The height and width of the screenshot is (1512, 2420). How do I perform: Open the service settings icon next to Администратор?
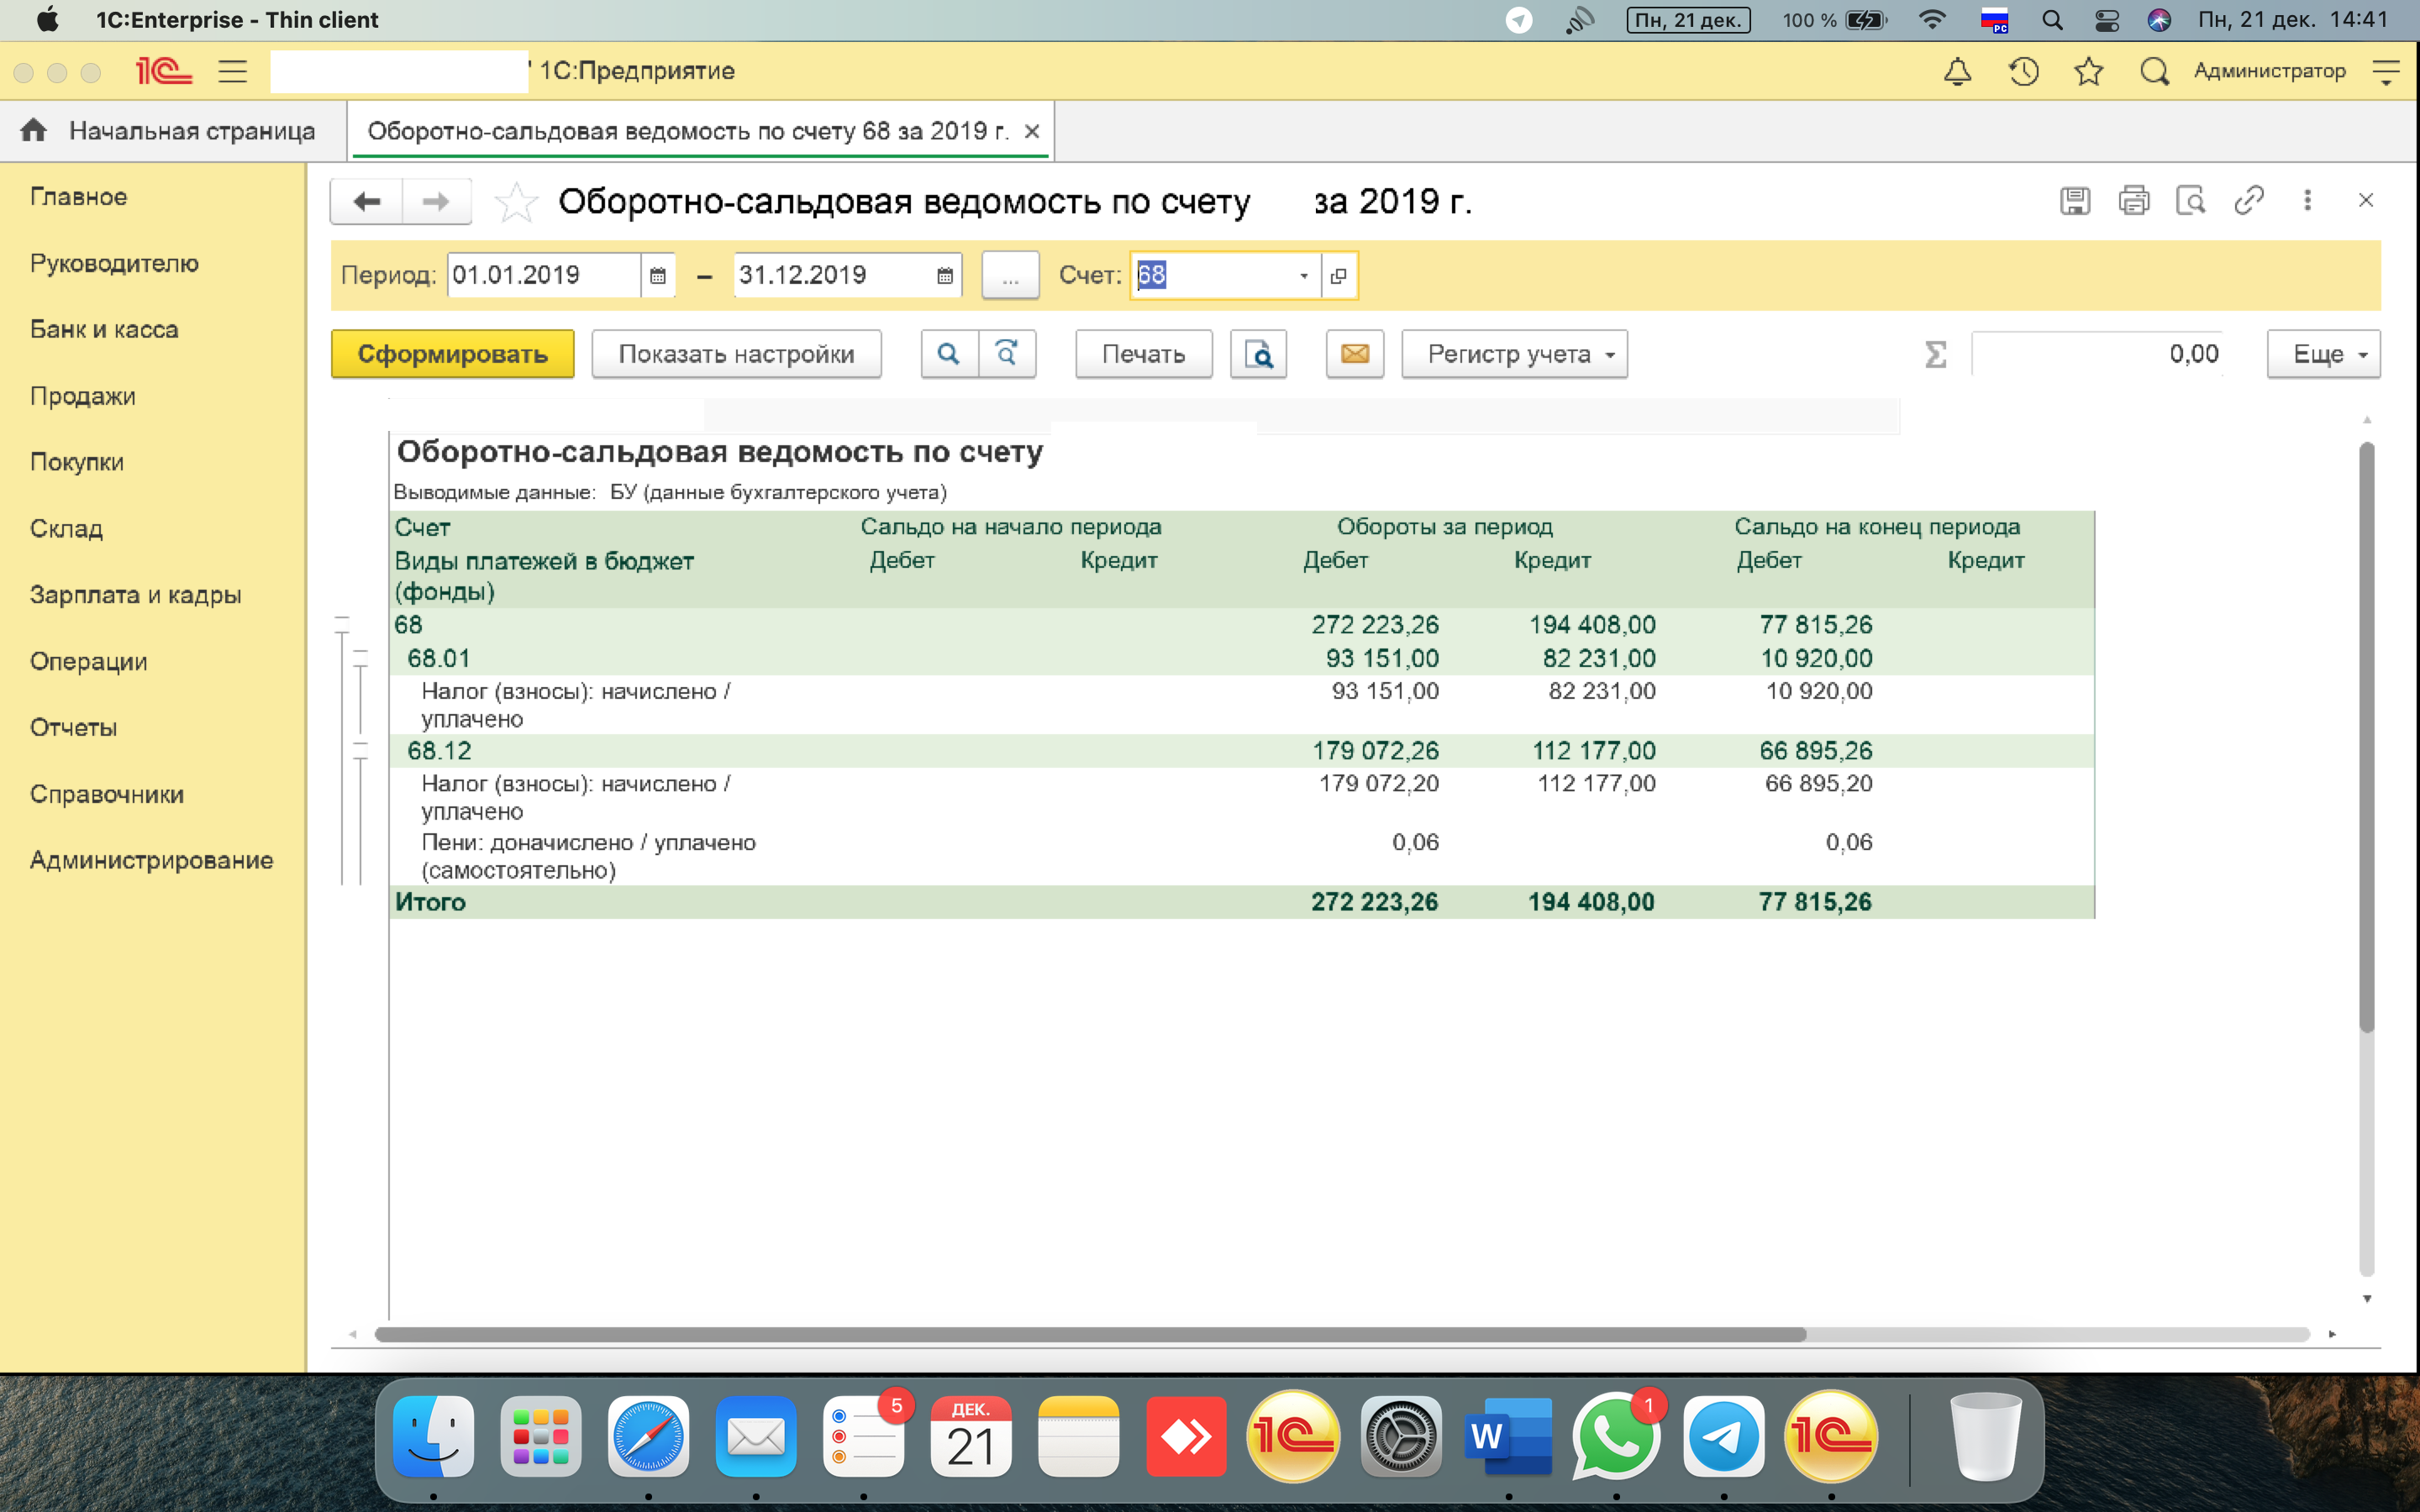2386,71
